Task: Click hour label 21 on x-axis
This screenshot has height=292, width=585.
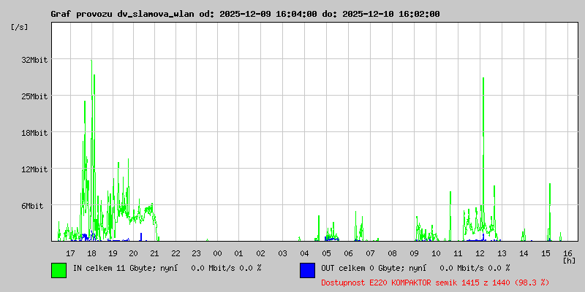Action: pyautogui.click(x=154, y=253)
